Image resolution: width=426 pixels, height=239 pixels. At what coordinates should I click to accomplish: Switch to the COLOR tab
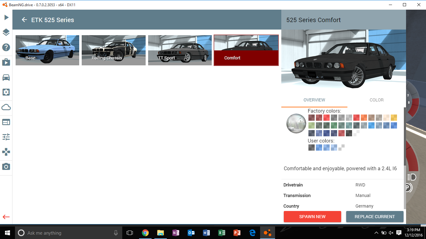pyautogui.click(x=376, y=100)
